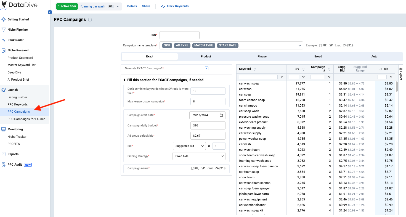The width and height of the screenshot is (406, 217).
Task: Click the Share link
Action: coord(146,6)
